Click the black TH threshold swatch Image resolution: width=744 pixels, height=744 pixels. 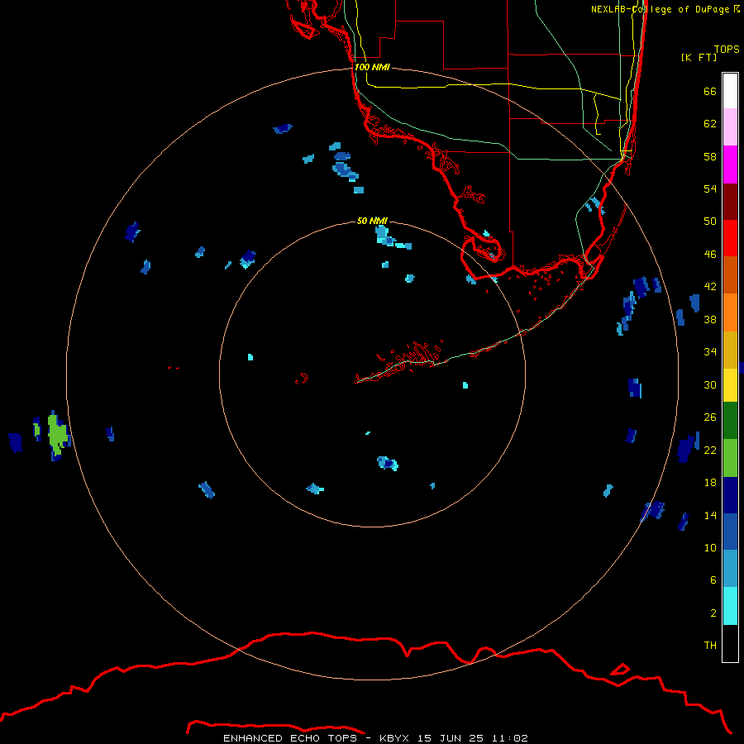(x=730, y=643)
